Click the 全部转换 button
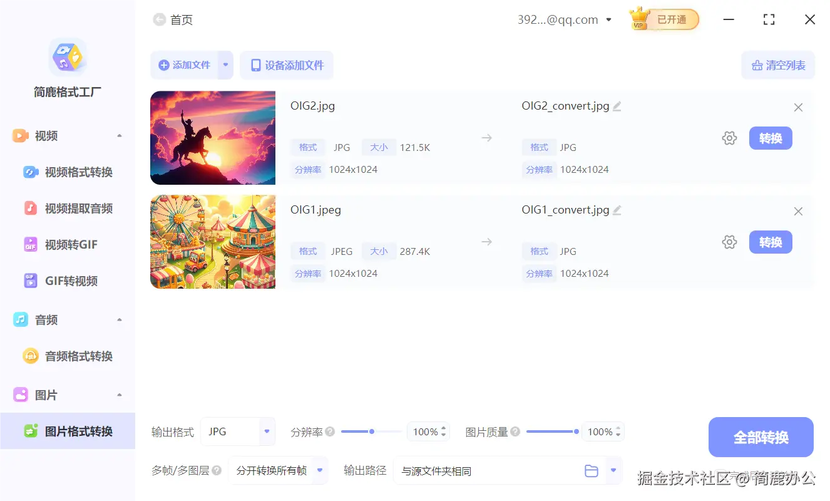Viewport: 830px width, 501px height. coord(761,437)
